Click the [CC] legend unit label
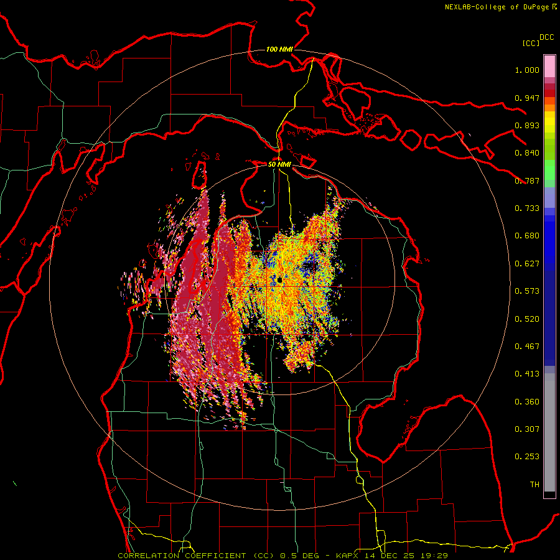560x560 pixels. click(x=531, y=43)
